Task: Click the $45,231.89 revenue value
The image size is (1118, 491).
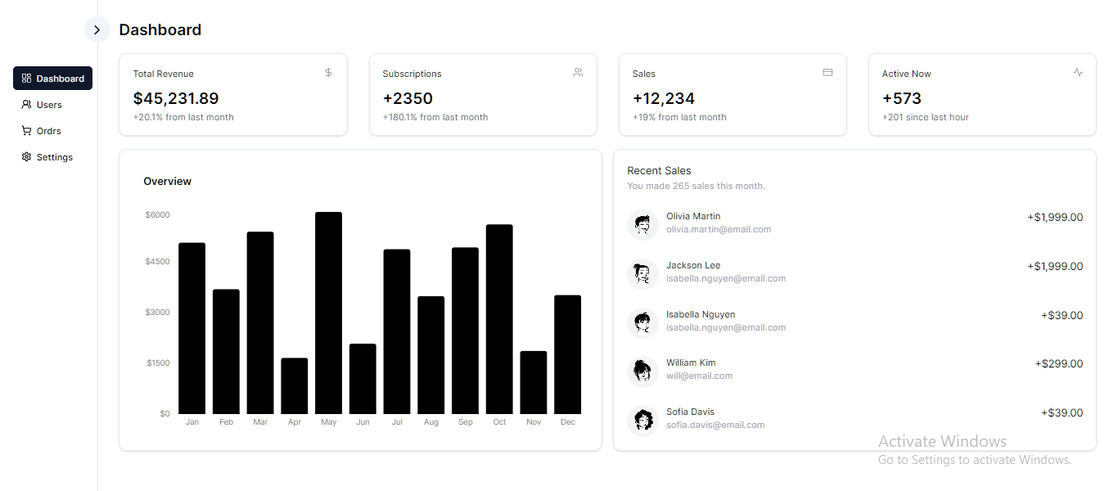Action: [176, 98]
